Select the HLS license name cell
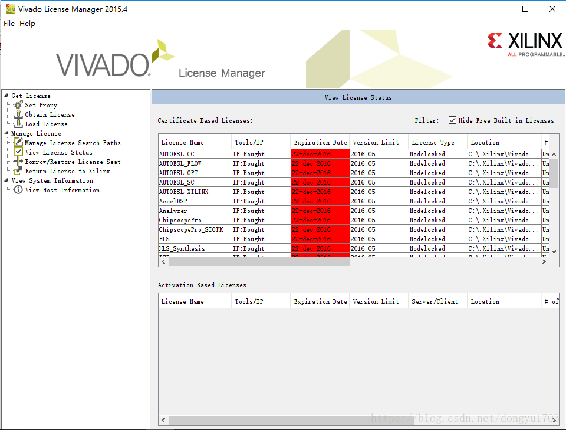The height and width of the screenshot is (430, 566). (x=195, y=239)
